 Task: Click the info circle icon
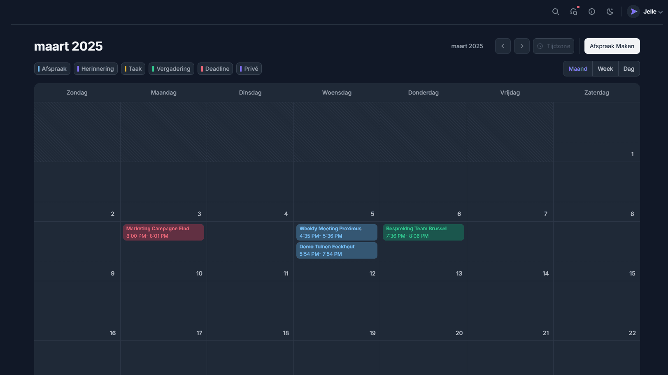(592, 12)
